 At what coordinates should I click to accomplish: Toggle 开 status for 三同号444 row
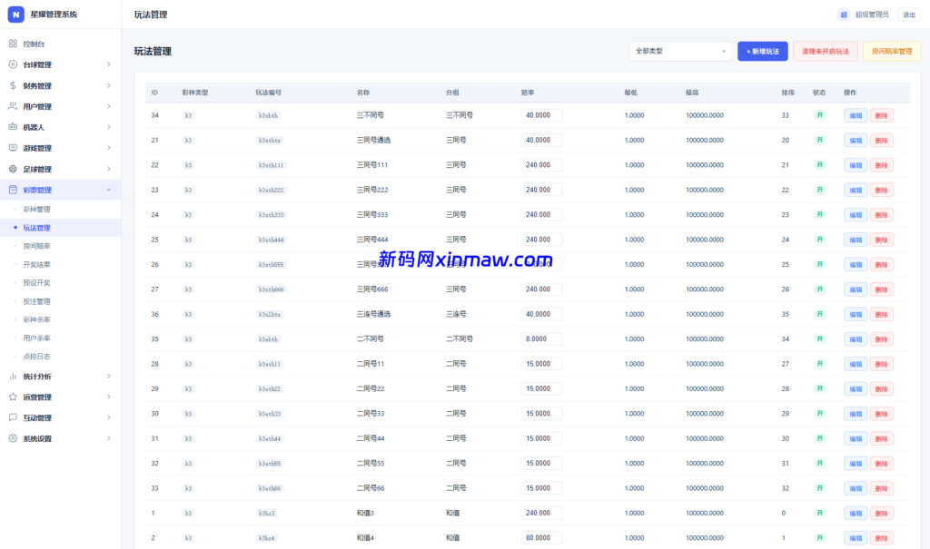click(820, 240)
